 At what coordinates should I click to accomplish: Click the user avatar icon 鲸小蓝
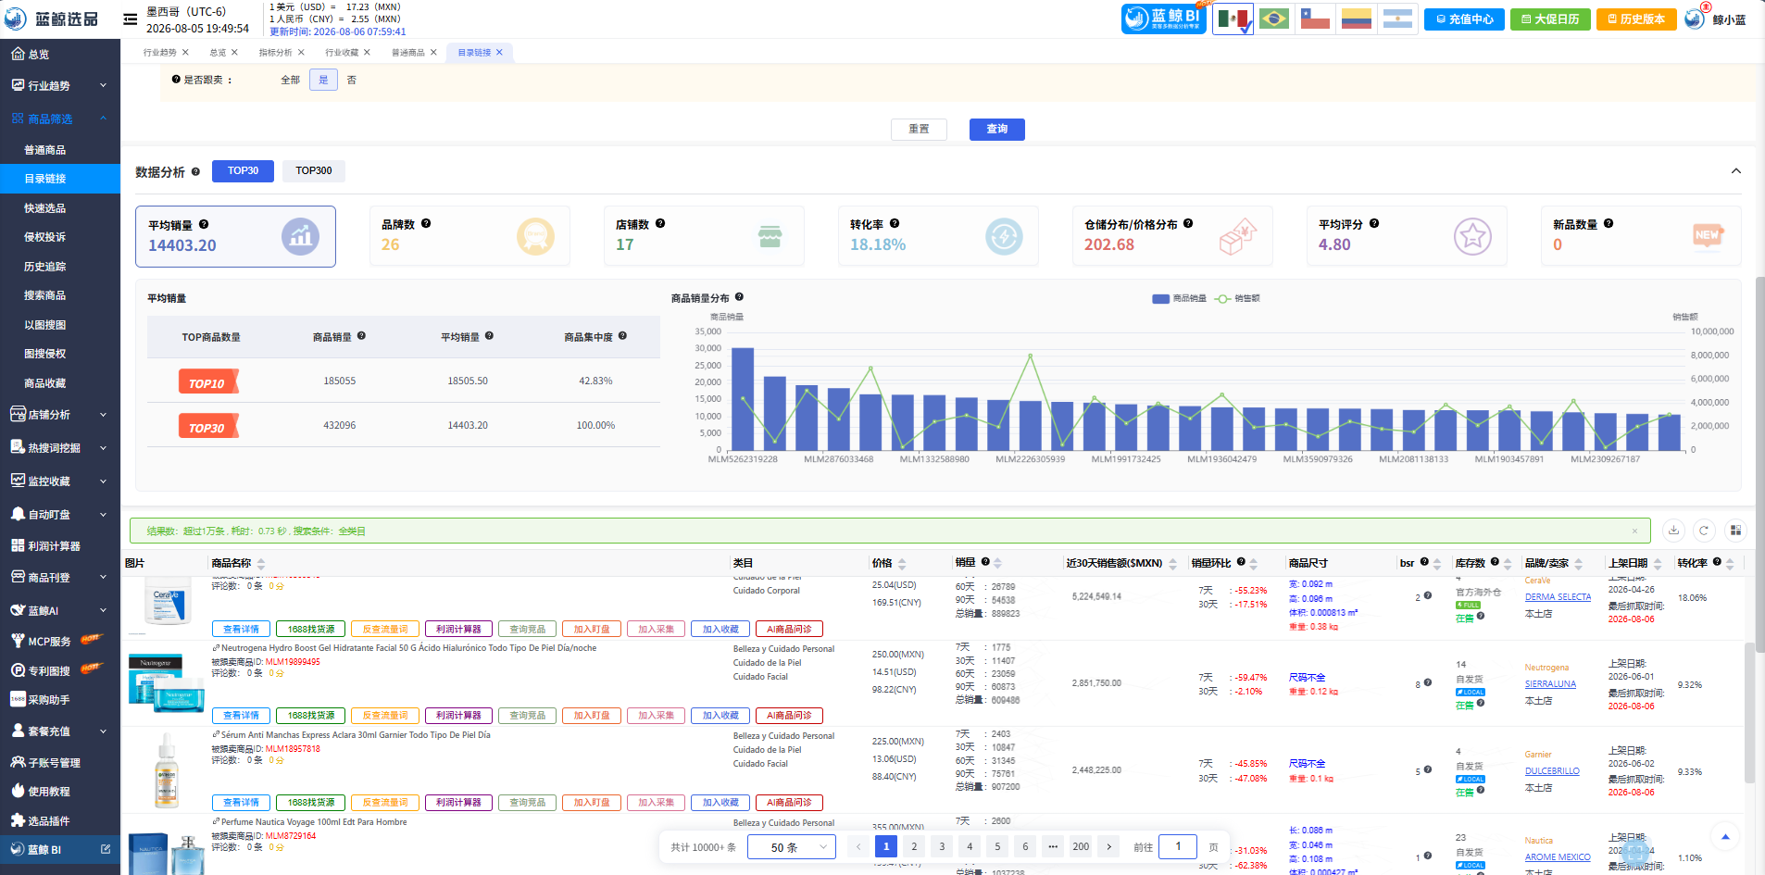pyautogui.click(x=1695, y=19)
